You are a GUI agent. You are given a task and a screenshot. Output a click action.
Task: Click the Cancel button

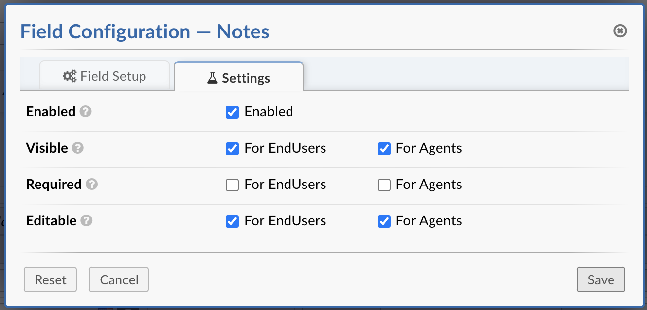coord(119,280)
